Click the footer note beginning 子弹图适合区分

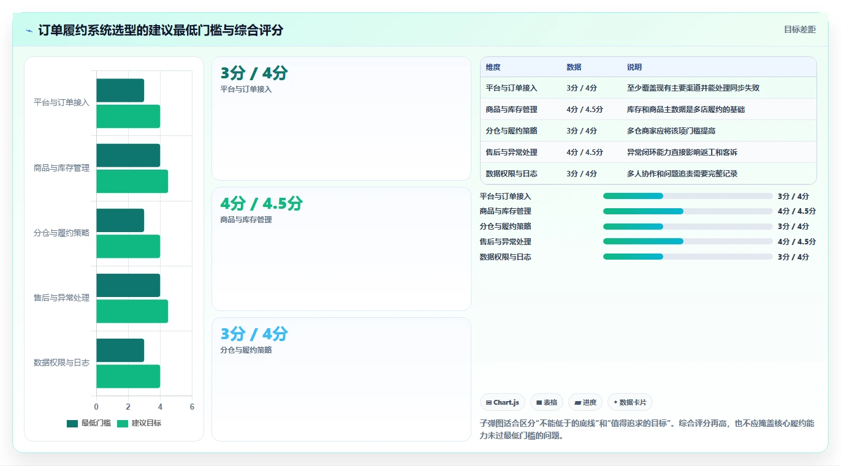pos(647,430)
